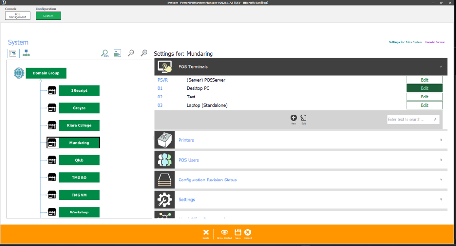Click the Laptop (Standalone) terminal name
456x246 pixels.
[207, 105]
